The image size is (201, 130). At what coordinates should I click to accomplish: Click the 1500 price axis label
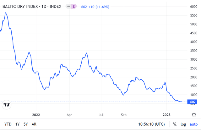pyautogui.click(x=194, y=86)
